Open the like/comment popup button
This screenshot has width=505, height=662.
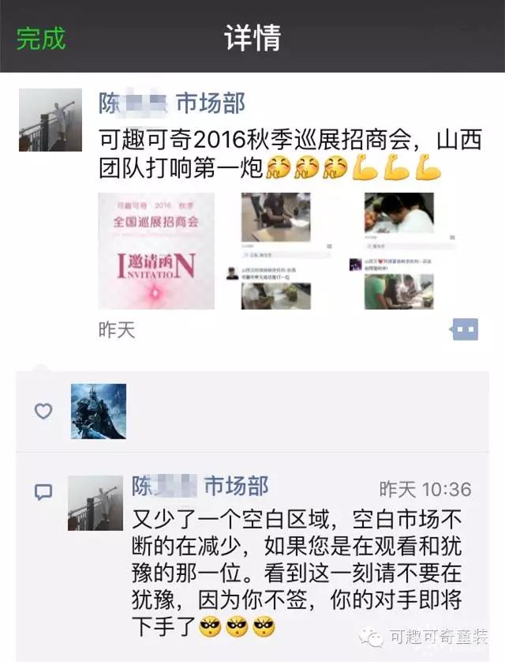pos(464,329)
